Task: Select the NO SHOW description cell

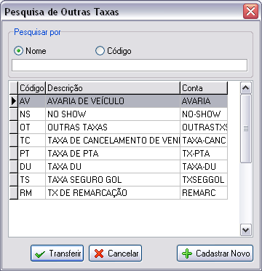Action: click(113, 114)
